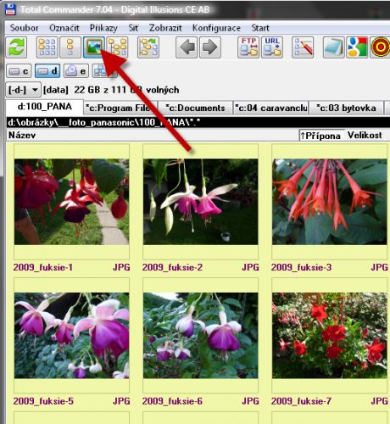Select the 2009_fuksie-3 thumbnail image

click(329, 202)
